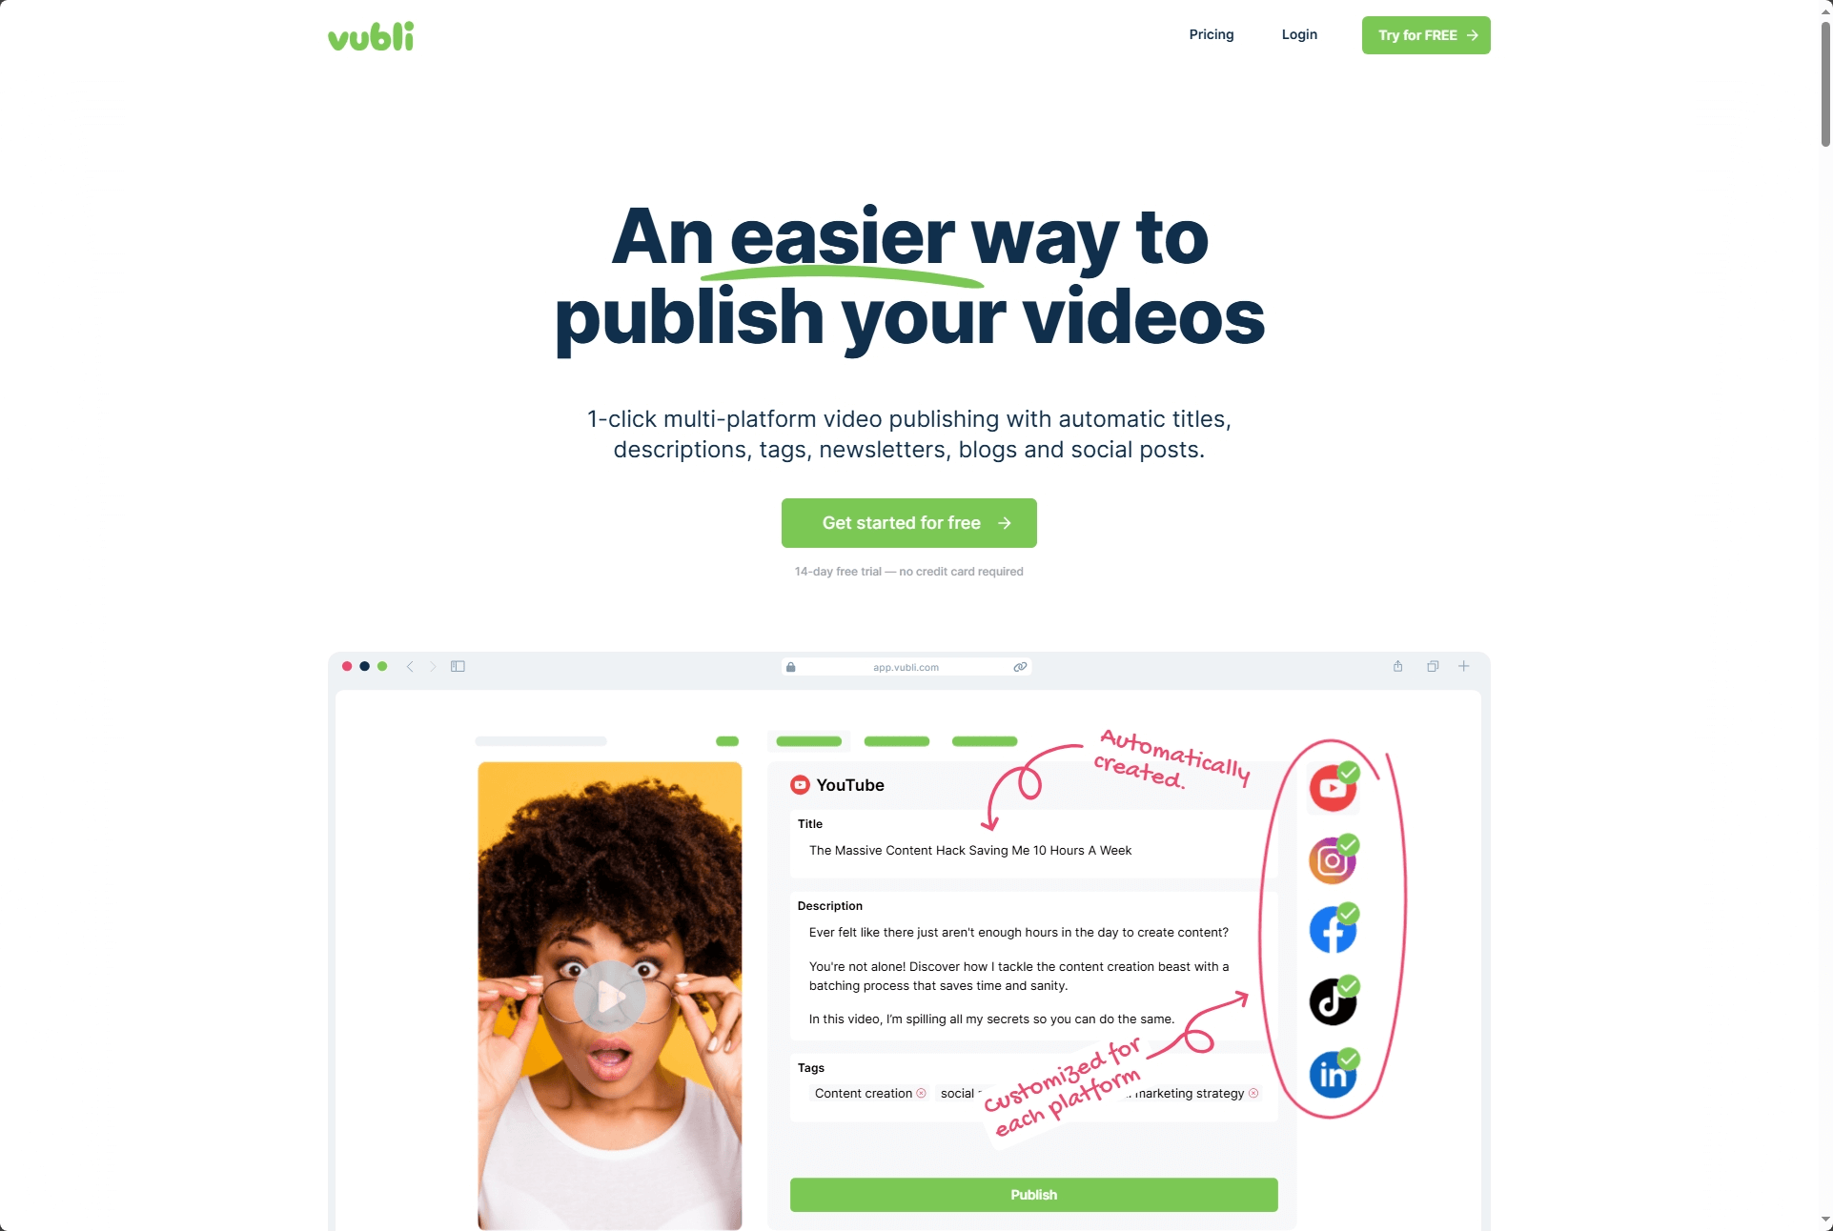Click the Vubli logo in the navbar
Image resolution: width=1833 pixels, height=1231 pixels.
371,34
